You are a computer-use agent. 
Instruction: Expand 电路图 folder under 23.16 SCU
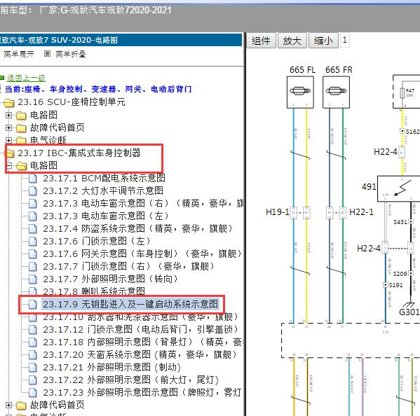point(9,115)
